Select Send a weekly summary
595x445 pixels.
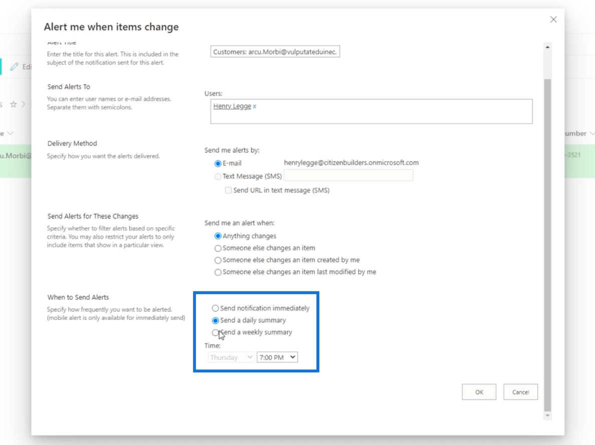[x=215, y=332]
